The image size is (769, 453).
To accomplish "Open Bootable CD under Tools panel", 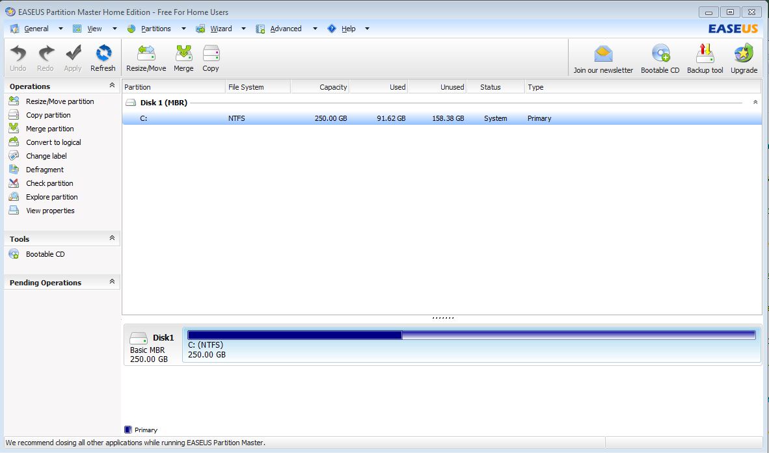I will tap(45, 254).
